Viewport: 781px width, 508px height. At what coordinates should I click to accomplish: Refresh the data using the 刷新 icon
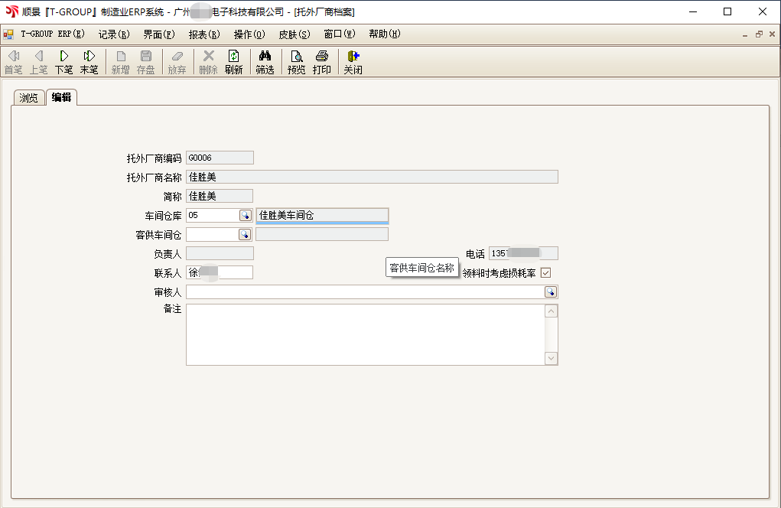(x=233, y=61)
